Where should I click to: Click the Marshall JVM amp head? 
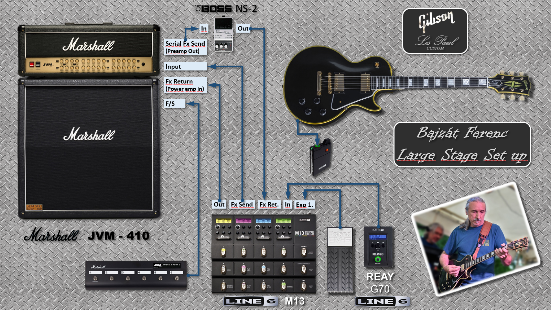pyautogui.click(x=89, y=50)
